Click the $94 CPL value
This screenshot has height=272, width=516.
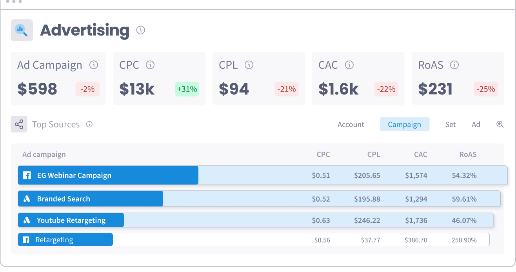point(234,89)
